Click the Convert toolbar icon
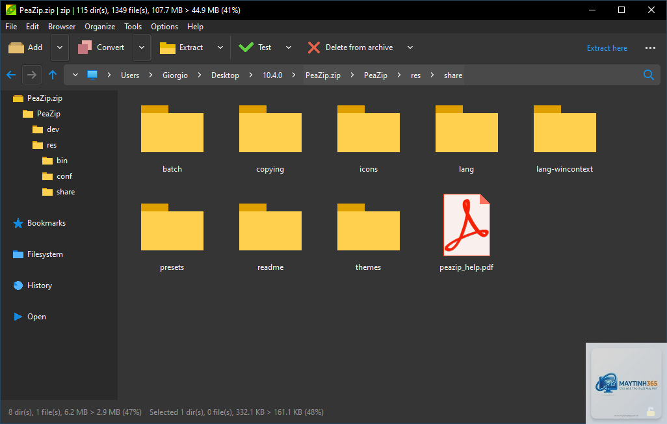The height and width of the screenshot is (424, 667). [85, 47]
